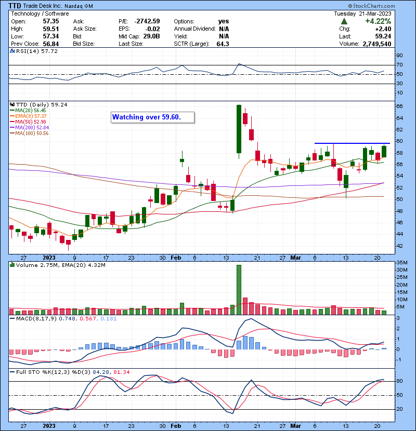Click the 66 price axis label

click(399, 106)
